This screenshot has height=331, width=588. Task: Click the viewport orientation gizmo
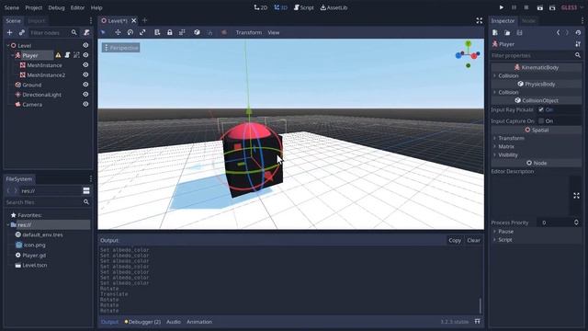coord(468,55)
